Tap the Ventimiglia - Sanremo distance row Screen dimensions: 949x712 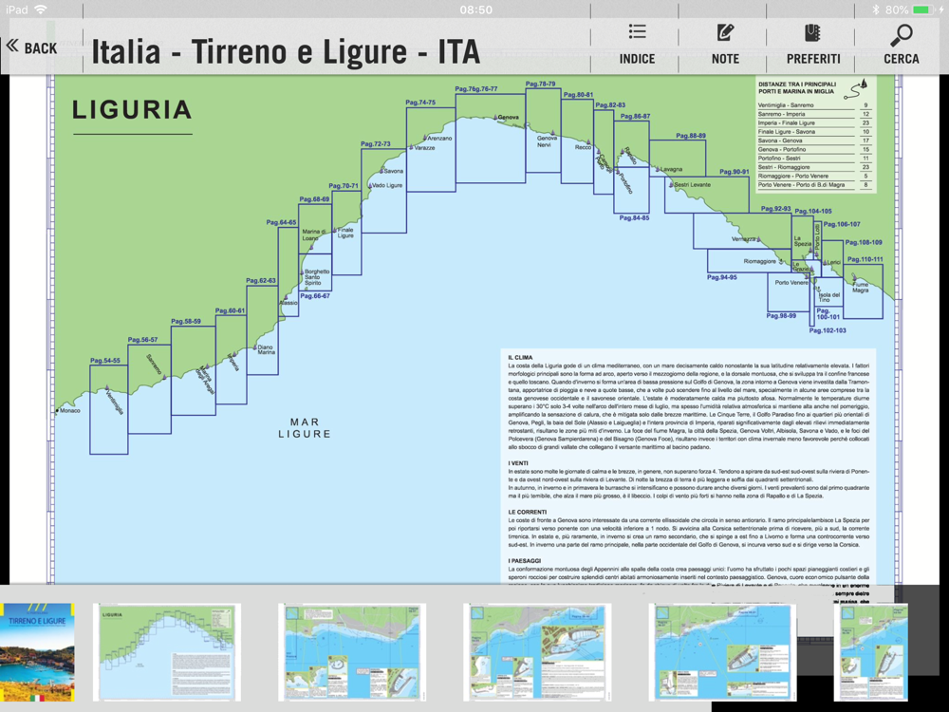[x=814, y=105]
